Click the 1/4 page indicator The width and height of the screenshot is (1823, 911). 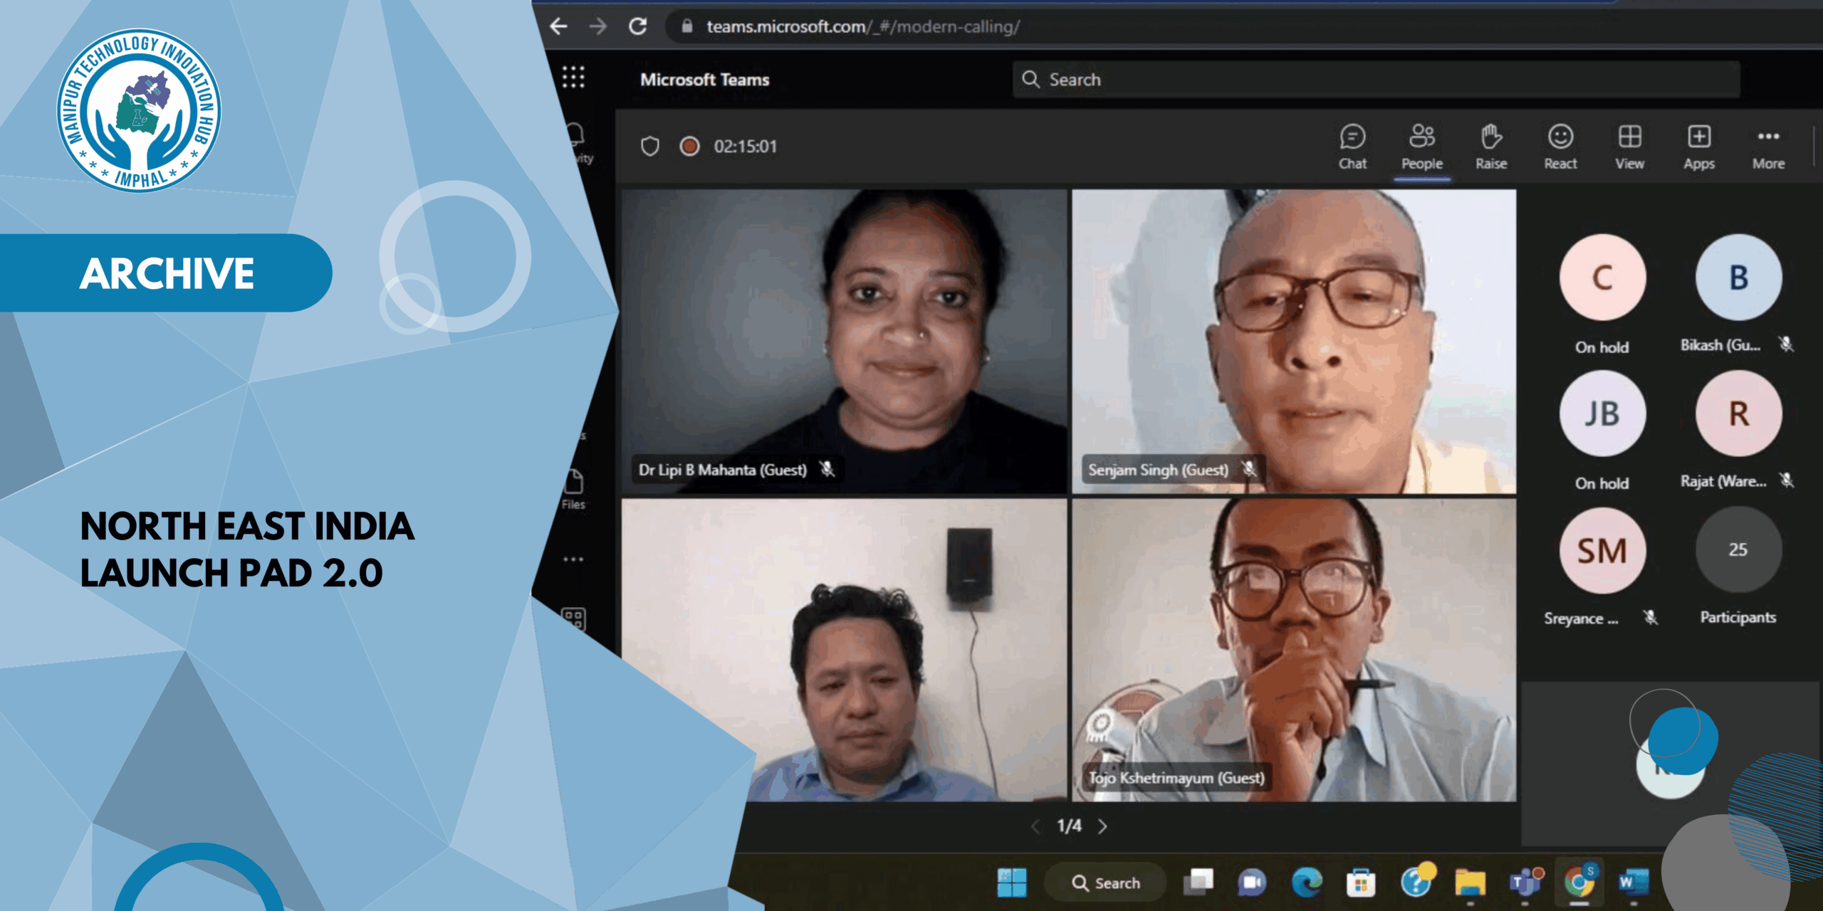[1069, 826]
